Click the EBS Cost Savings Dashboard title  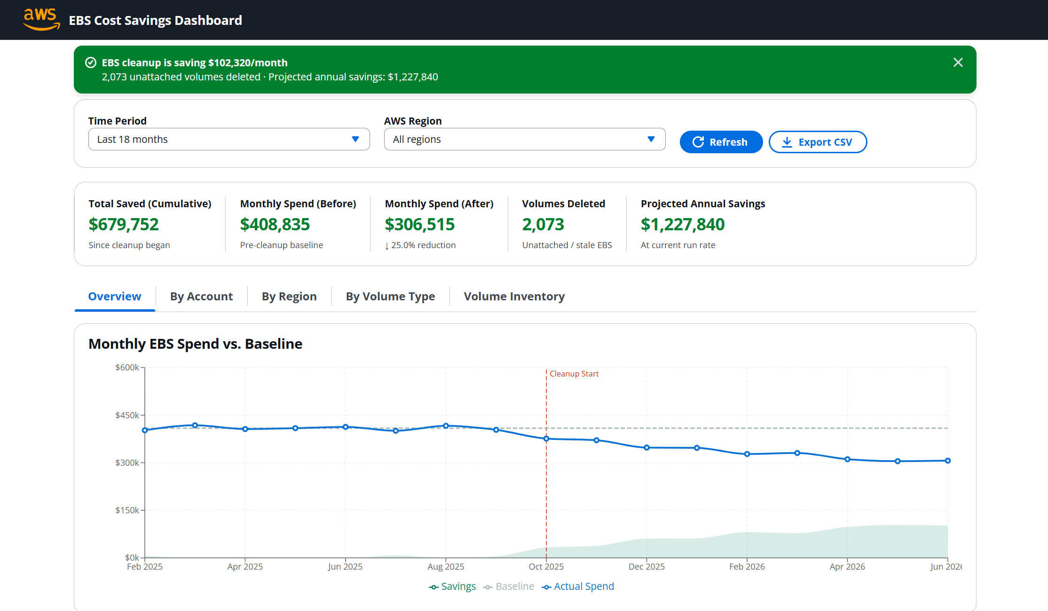click(156, 20)
